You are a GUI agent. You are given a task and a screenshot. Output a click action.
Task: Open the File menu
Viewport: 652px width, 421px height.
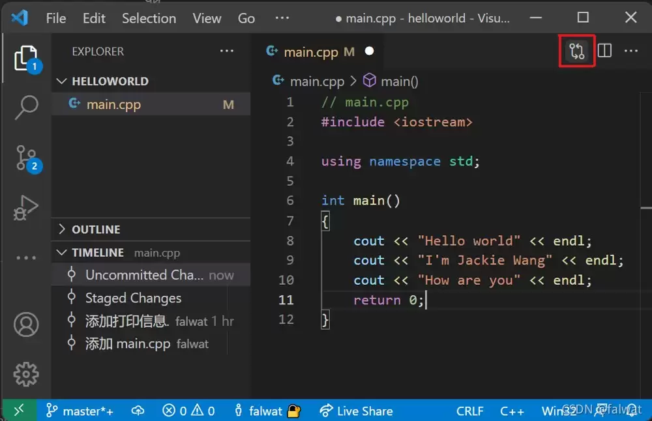(x=55, y=18)
